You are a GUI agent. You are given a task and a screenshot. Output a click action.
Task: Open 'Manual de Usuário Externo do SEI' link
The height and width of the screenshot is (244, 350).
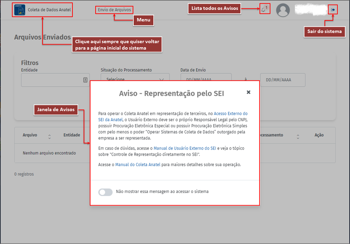click(185, 148)
